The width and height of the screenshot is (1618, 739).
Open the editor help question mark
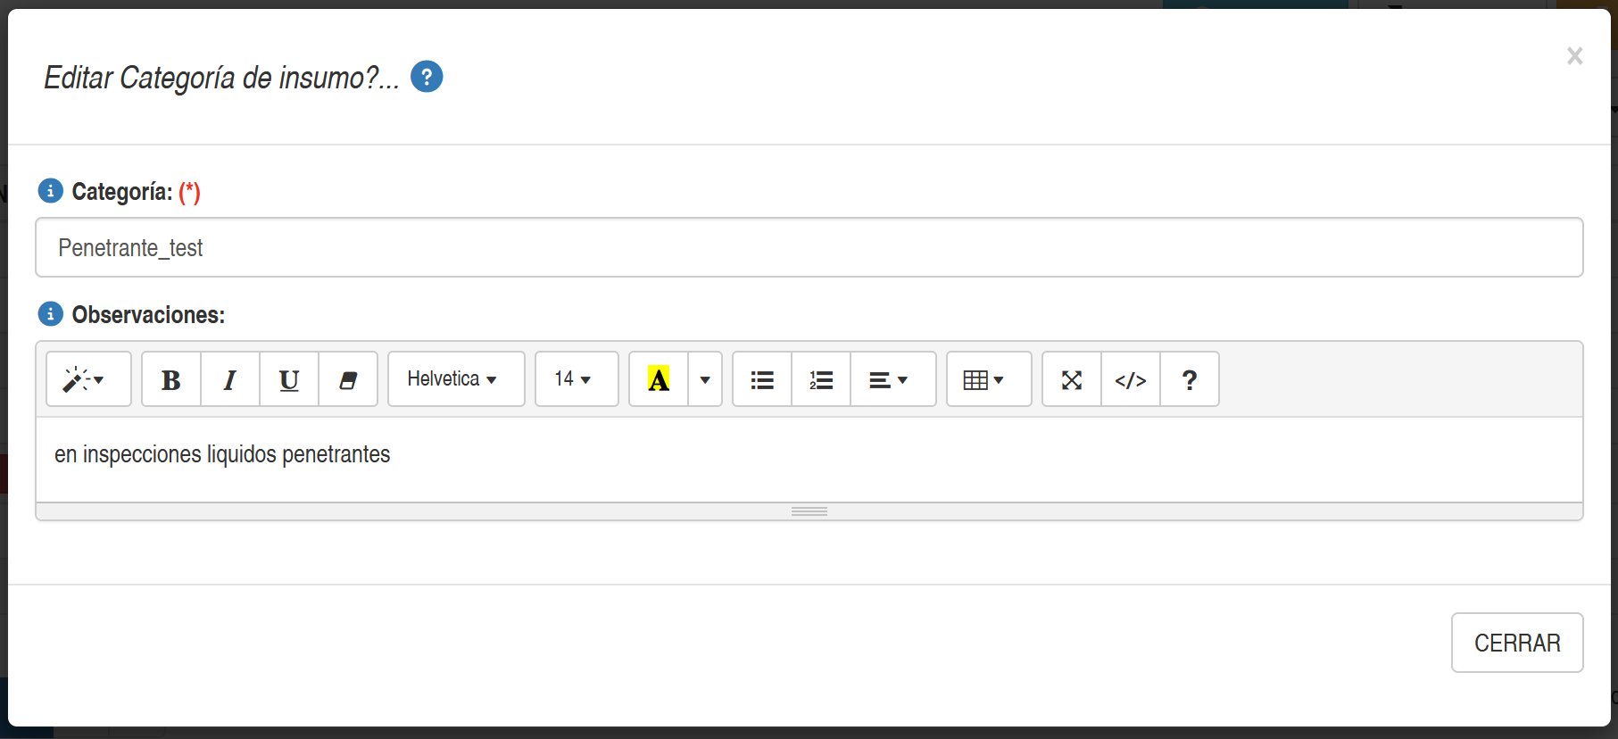point(1190,379)
